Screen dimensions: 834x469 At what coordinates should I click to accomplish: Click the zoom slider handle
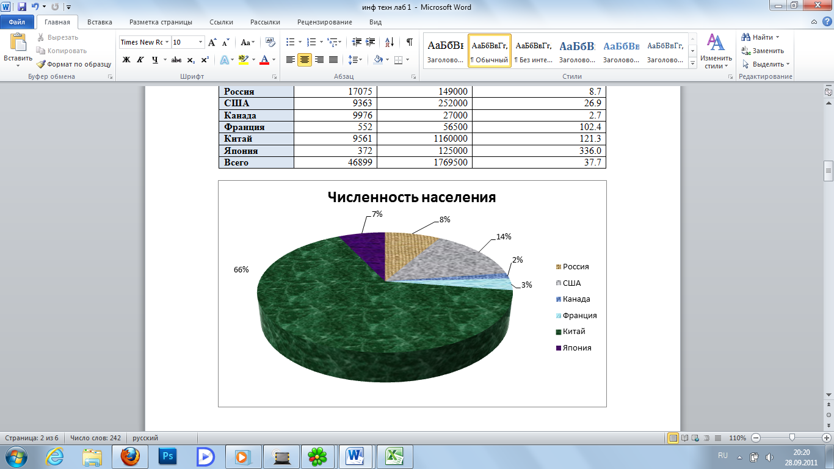pyautogui.click(x=792, y=438)
